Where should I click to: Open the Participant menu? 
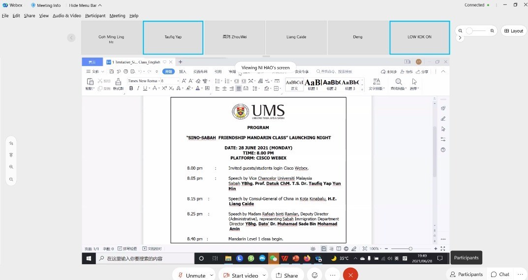tap(95, 16)
